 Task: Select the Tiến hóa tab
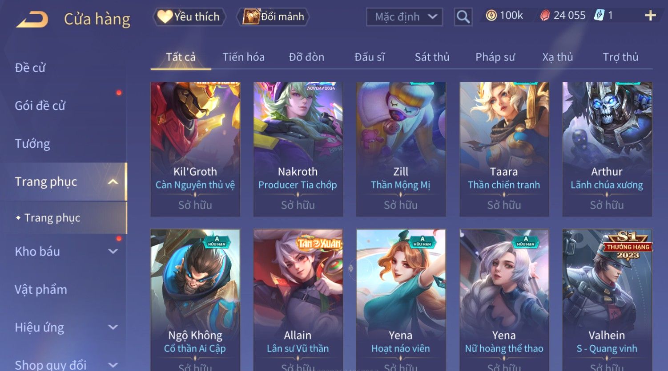click(x=243, y=57)
